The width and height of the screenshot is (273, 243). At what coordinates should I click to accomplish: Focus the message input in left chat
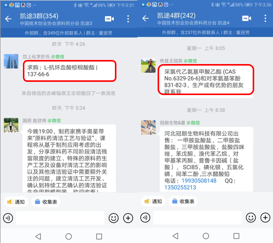click(60, 218)
